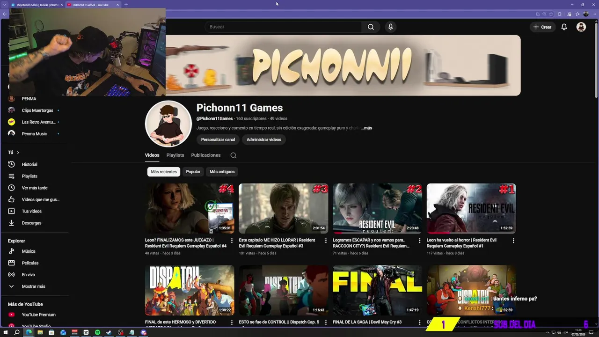The image size is (599, 337).
Task: Open title Este capitulo ME HIZO LLORAR video
Action: 277,243
